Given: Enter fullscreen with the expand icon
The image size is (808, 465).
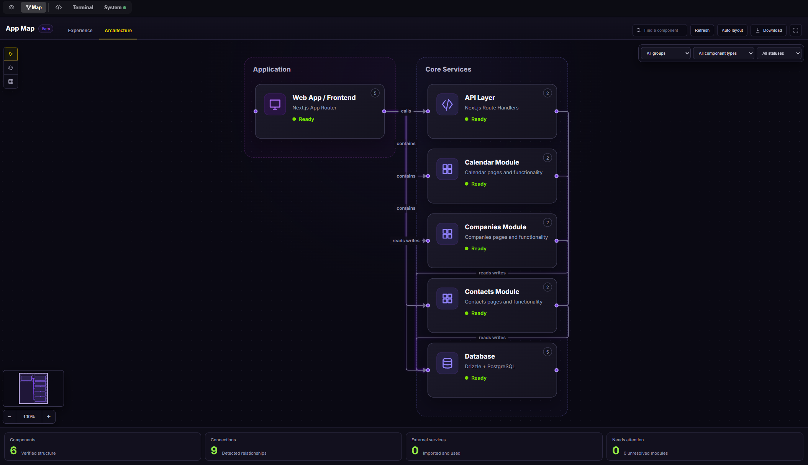Looking at the screenshot, I should pos(796,30).
